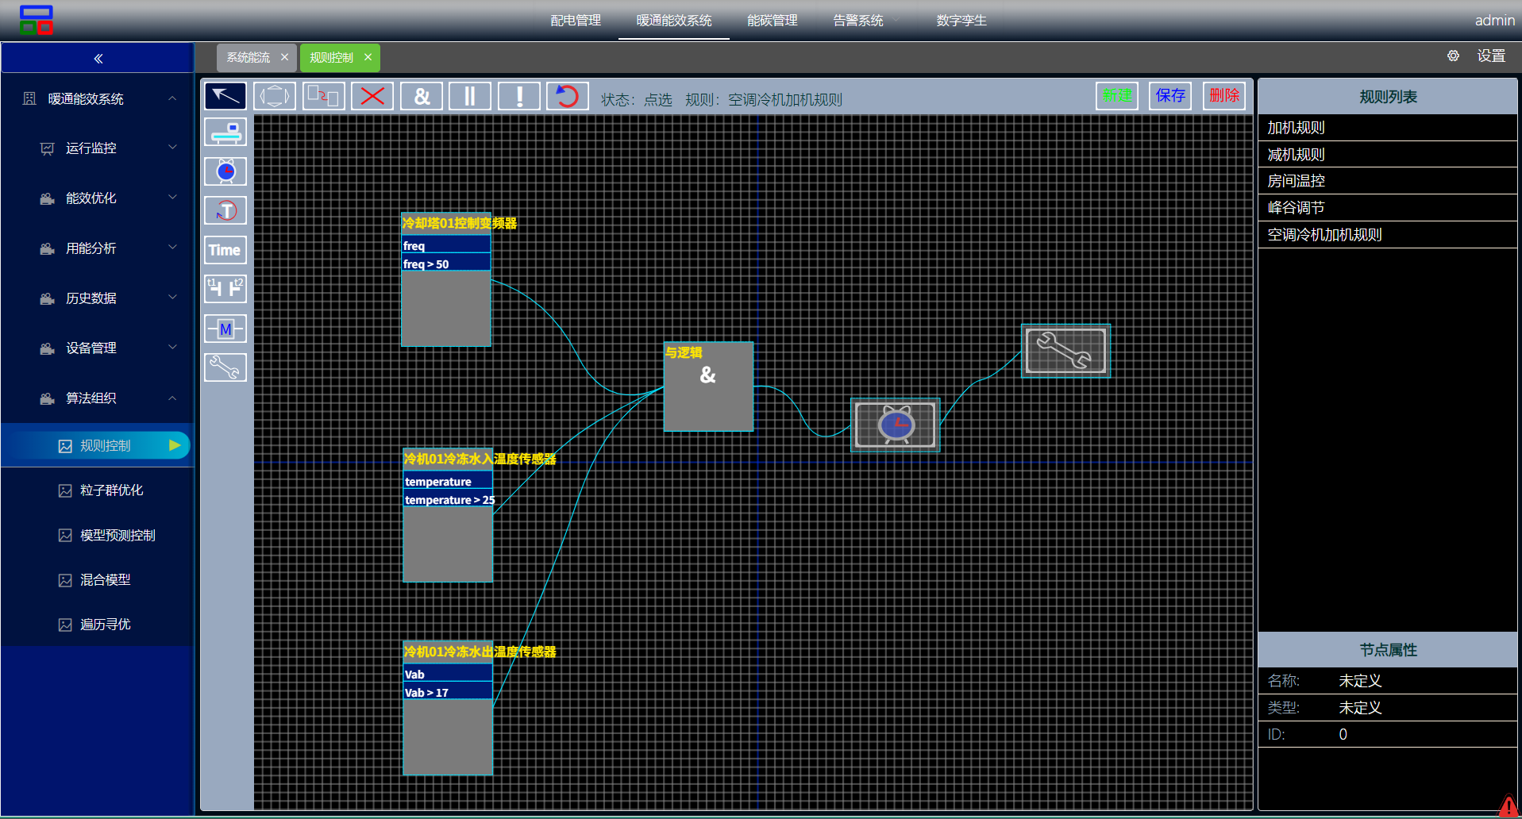The width and height of the screenshot is (1522, 819).
Task: Choose the alarm clock node tool
Action: click(225, 171)
